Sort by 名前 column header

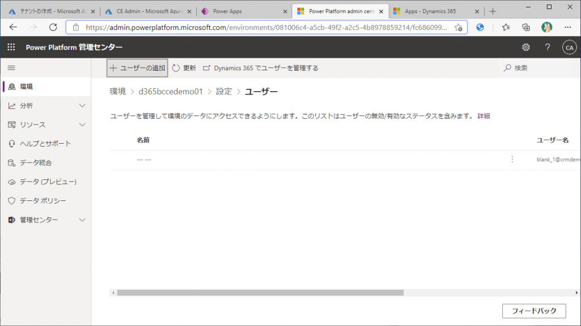coord(143,140)
